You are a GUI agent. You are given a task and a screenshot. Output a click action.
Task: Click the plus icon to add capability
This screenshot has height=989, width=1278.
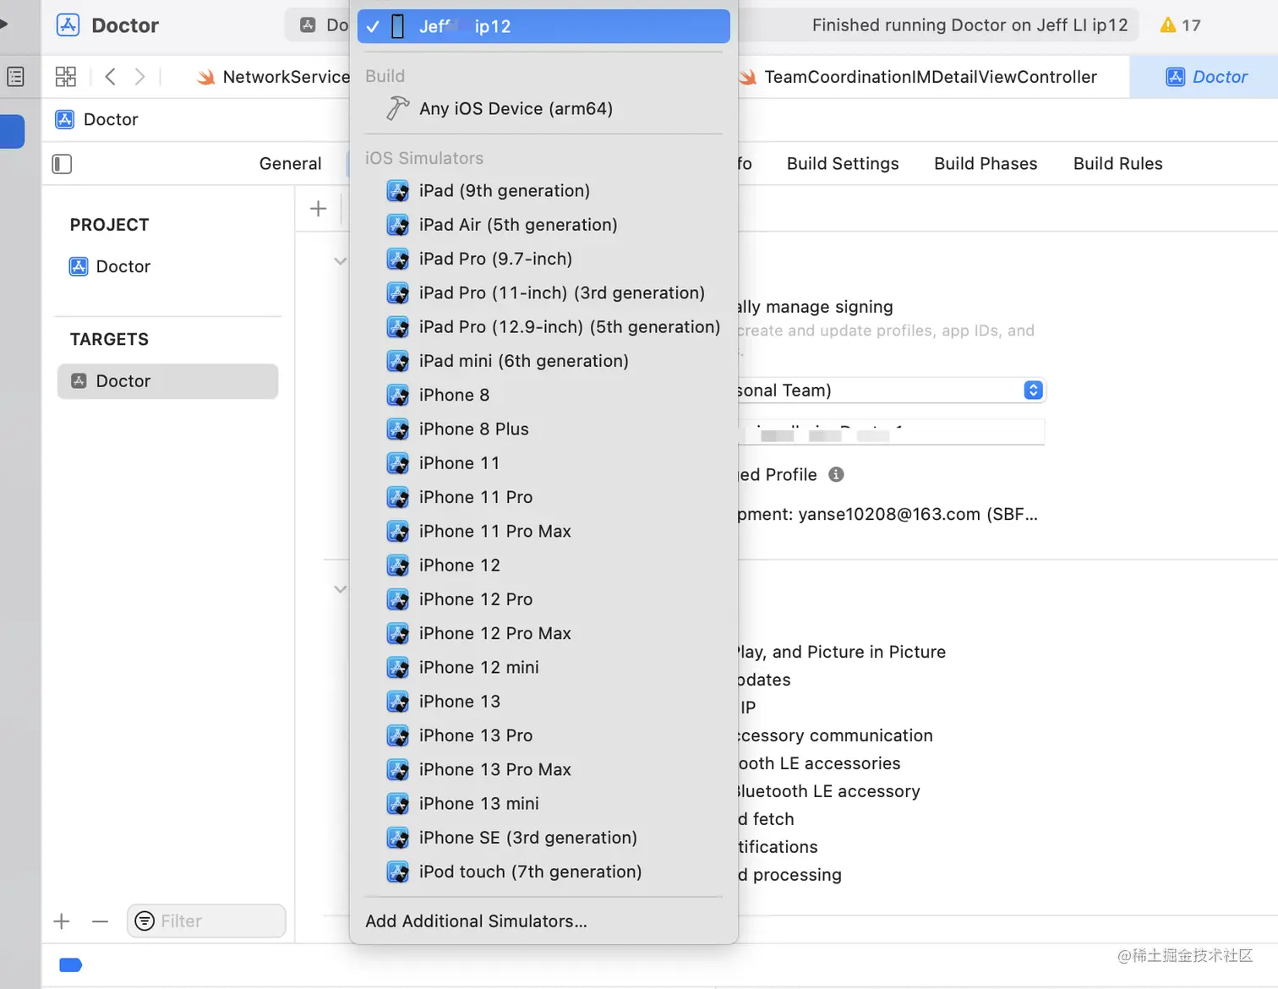318,209
